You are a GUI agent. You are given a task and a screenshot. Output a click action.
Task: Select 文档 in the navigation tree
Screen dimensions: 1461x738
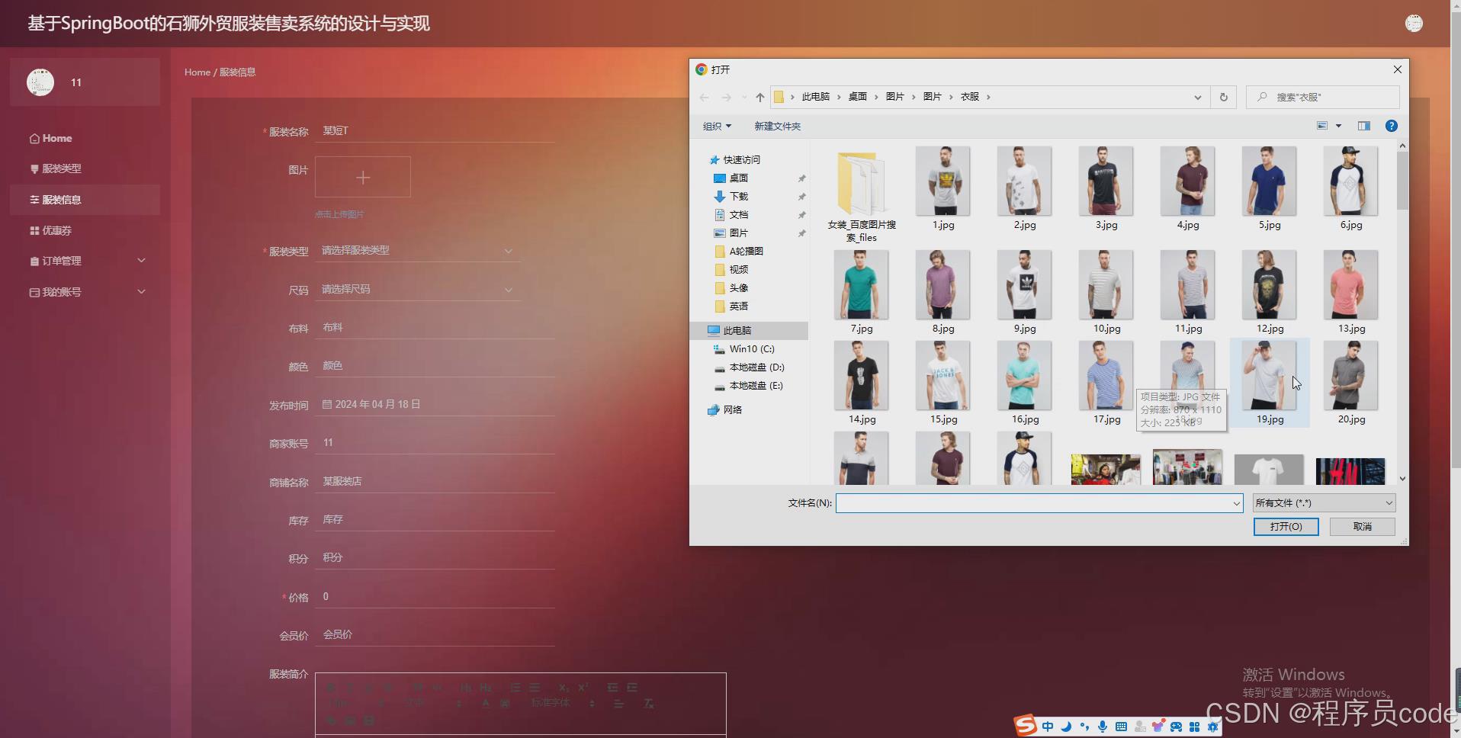click(738, 215)
